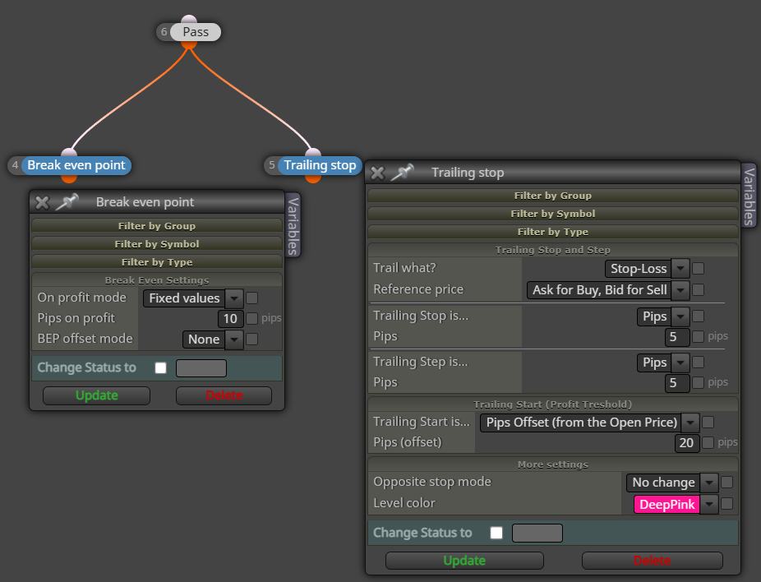Click Update in Break even point panel
Screen dimensions: 761x582
point(97,395)
